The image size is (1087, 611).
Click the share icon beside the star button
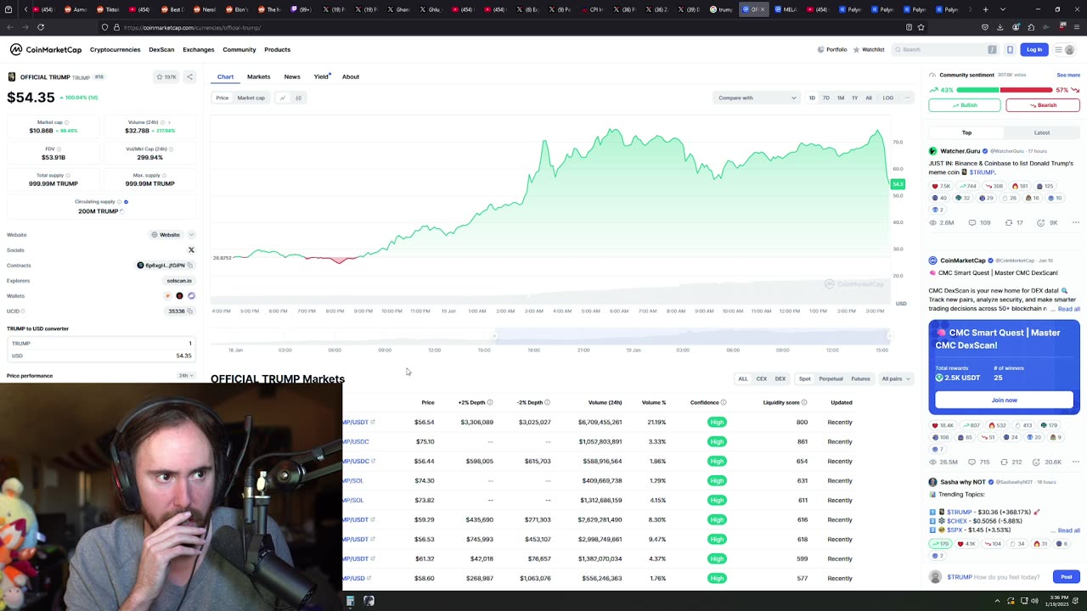click(189, 77)
